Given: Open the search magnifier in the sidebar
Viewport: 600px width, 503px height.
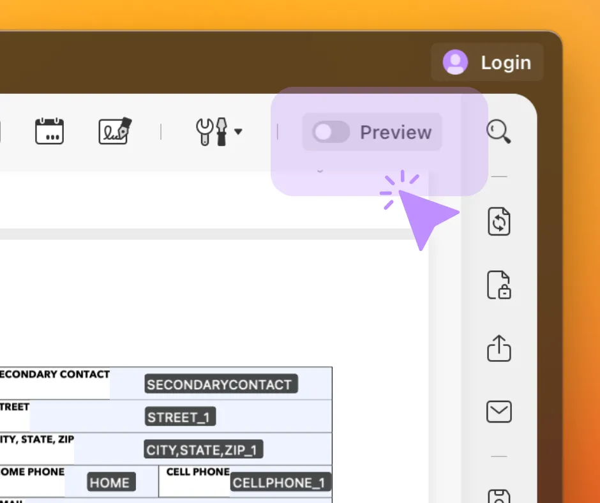Looking at the screenshot, I should (499, 131).
